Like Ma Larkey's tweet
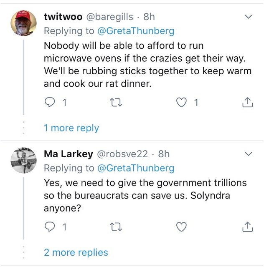Image resolution: width=264 pixels, height=267 pixels. point(182,227)
